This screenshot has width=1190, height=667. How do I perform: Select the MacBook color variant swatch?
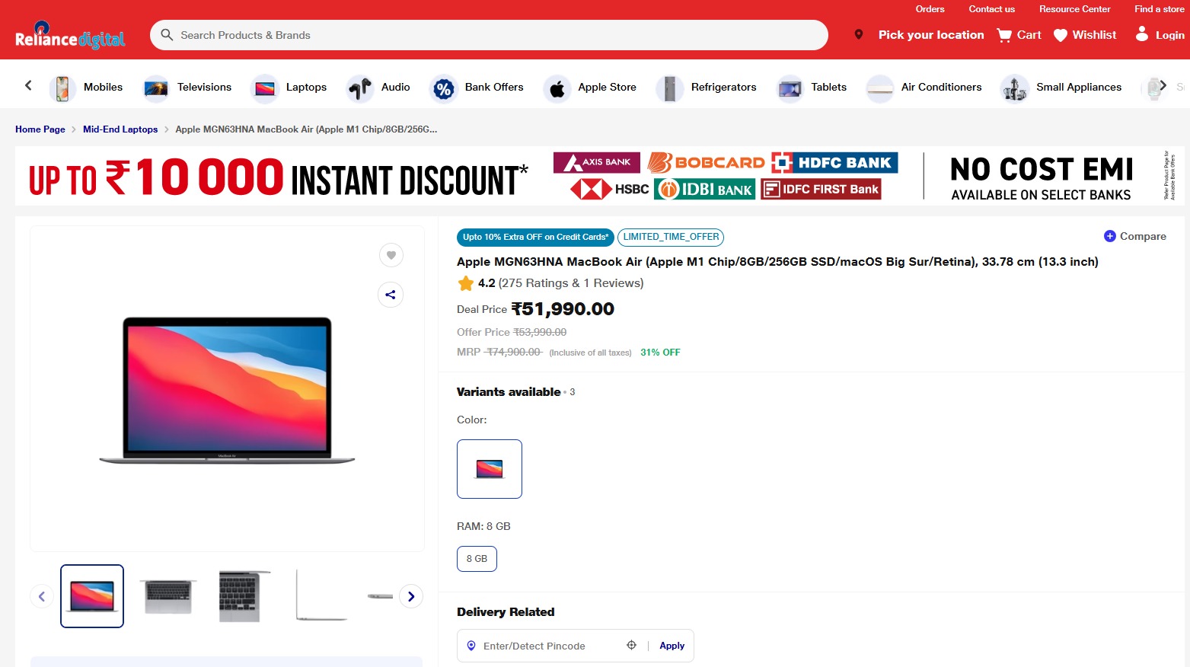click(x=490, y=469)
